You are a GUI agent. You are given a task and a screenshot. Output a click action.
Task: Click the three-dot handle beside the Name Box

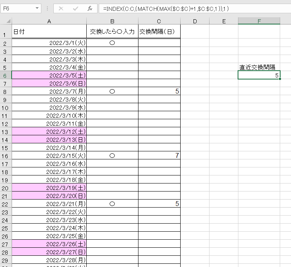pos(47,8)
